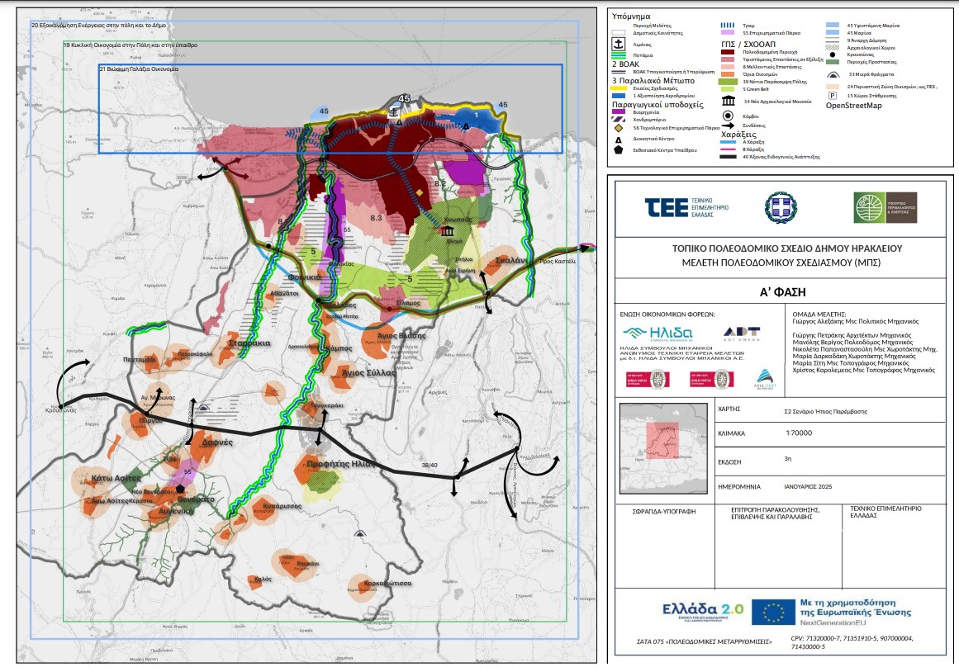
Task: Select the parking P symbol in legend
Action: click(x=835, y=97)
